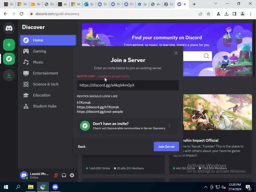Switch to the Settings gear browser tab
Screen dimensions: 256x192
[142, 4]
